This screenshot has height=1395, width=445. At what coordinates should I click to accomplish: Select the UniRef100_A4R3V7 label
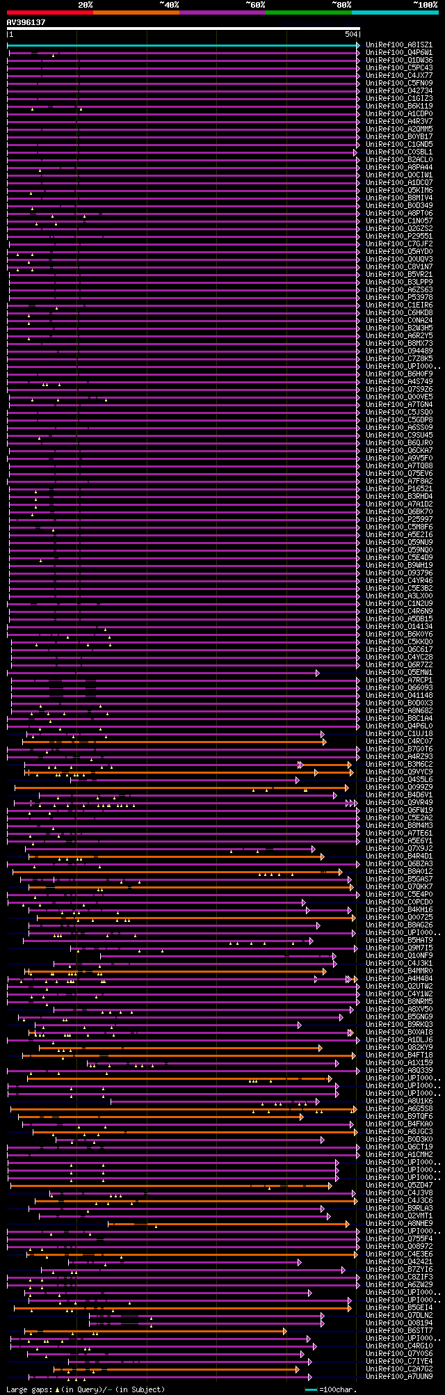click(399, 122)
